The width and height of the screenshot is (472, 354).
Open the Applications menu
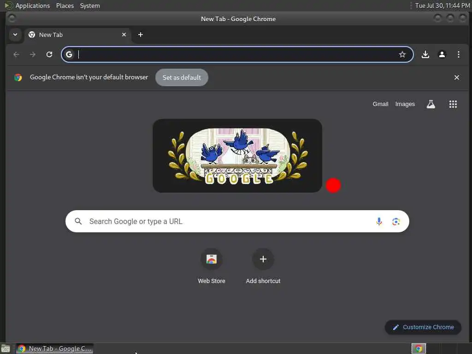33,6
